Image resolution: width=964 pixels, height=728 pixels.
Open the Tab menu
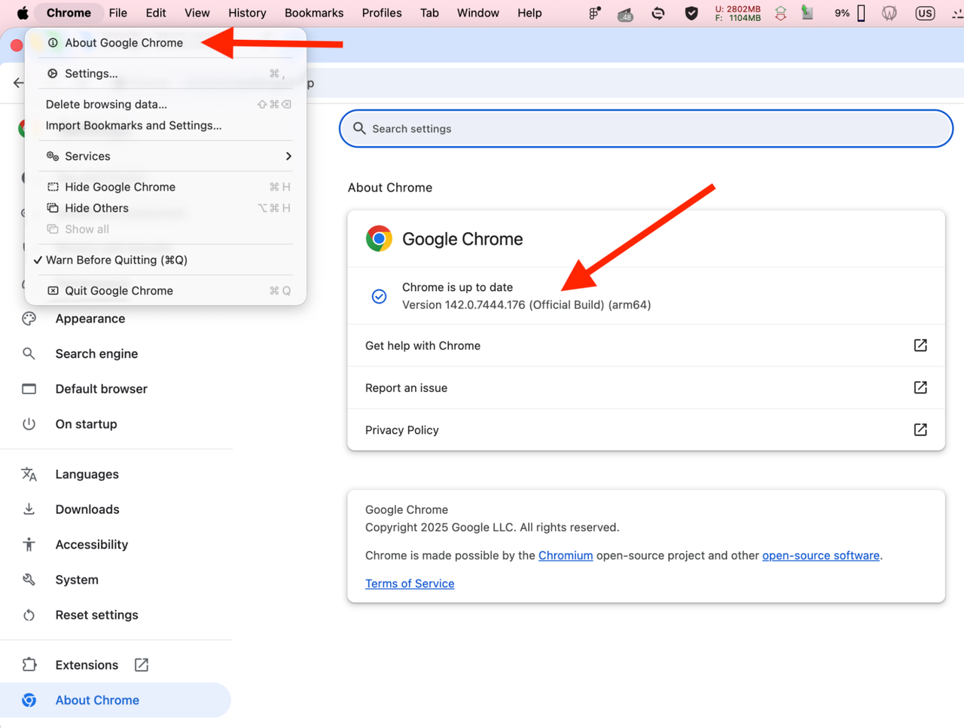(x=429, y=13)
